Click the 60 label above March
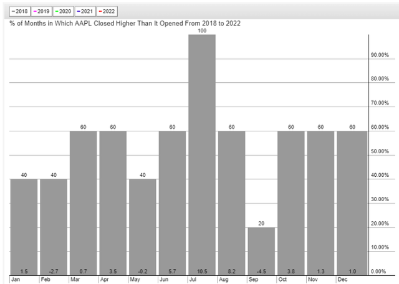Viewport: 399px width, 284px height. [x=83, y=127]
